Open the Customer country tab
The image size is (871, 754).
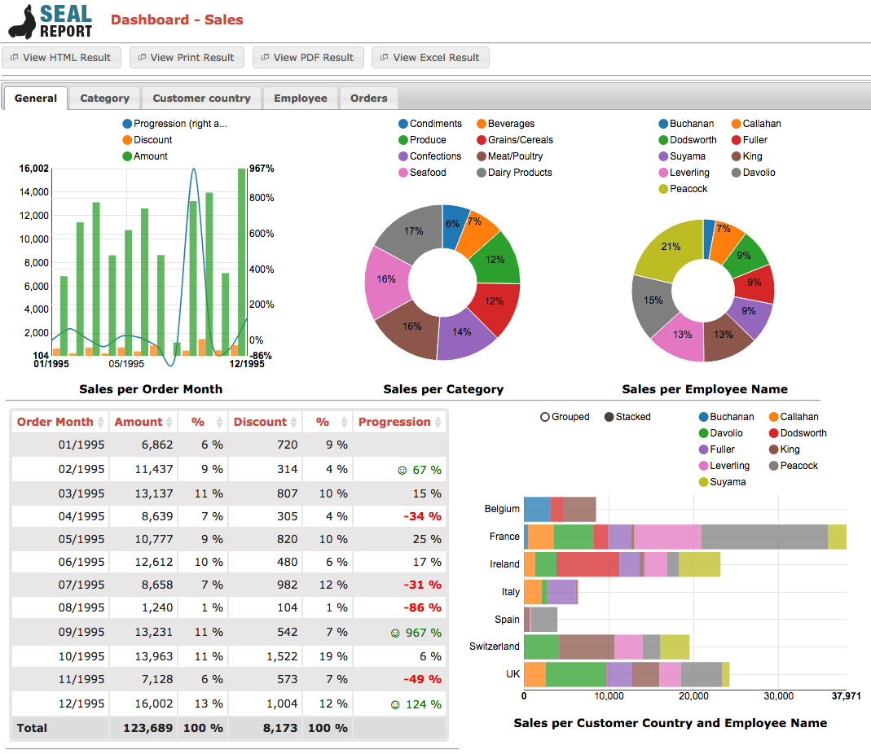click(201, 99)
